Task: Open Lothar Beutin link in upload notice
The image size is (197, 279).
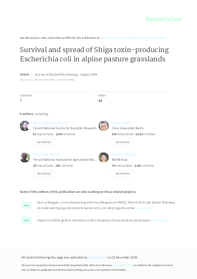Action: [97, 257]
